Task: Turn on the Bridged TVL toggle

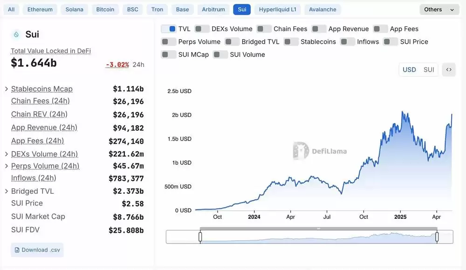Action: point(231,41)
